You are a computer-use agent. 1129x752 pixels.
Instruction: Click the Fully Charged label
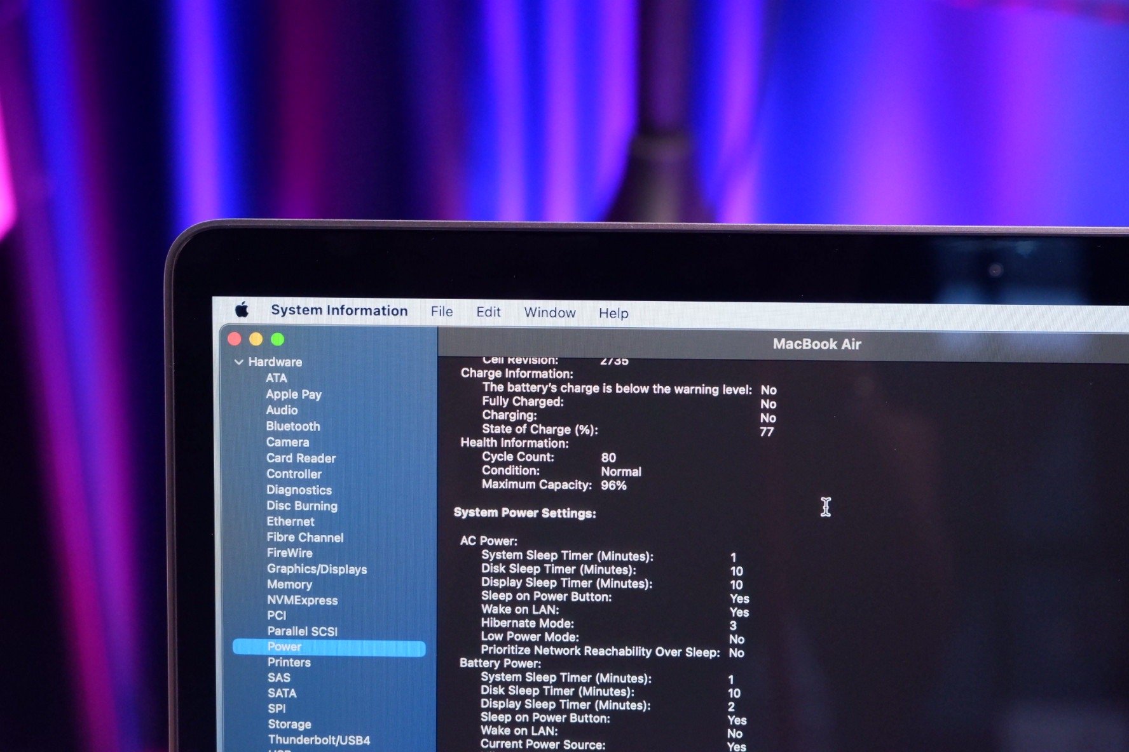pyautogui.click(x=523, y=401)
